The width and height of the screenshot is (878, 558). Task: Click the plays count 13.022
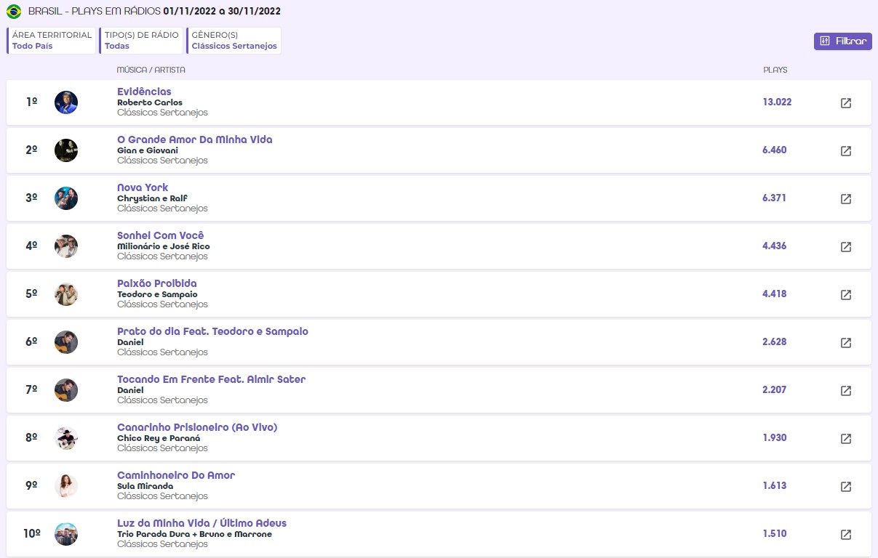[x=777, y=102]
